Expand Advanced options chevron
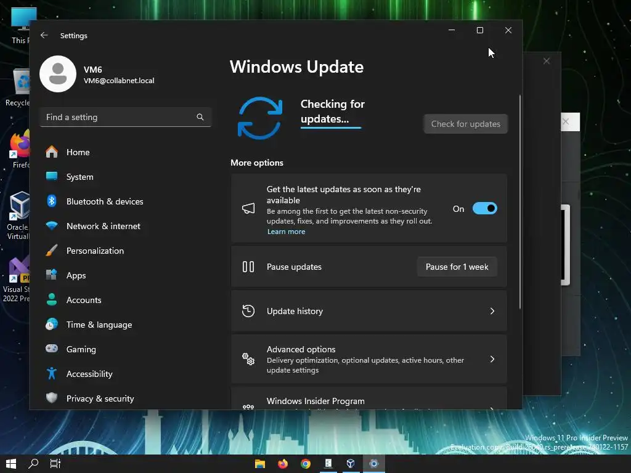Image resolution: width=631 pixels, height=473 pixels. 492,359
